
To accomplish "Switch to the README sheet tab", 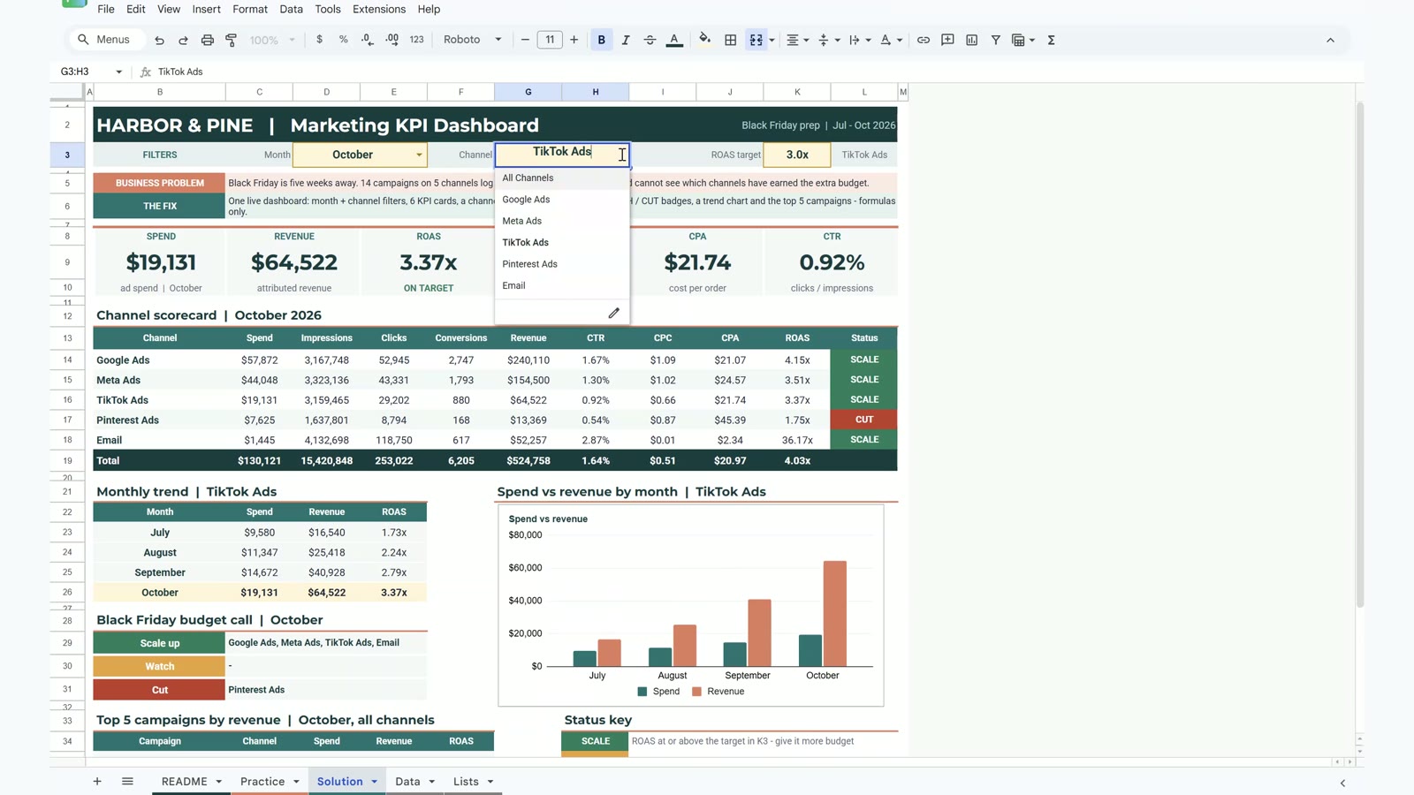I will click(184, 782).
